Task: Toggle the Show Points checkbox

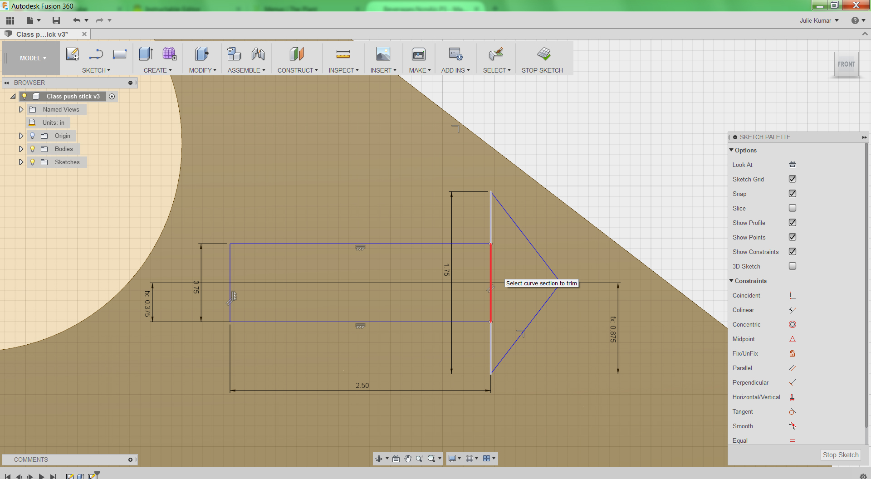Action: [793, 237]
